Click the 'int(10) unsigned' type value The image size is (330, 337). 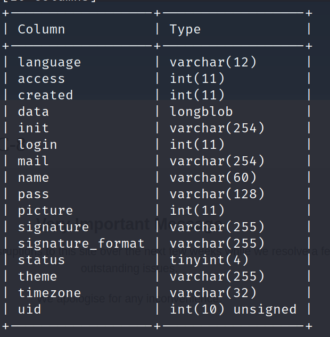(233, 309)
